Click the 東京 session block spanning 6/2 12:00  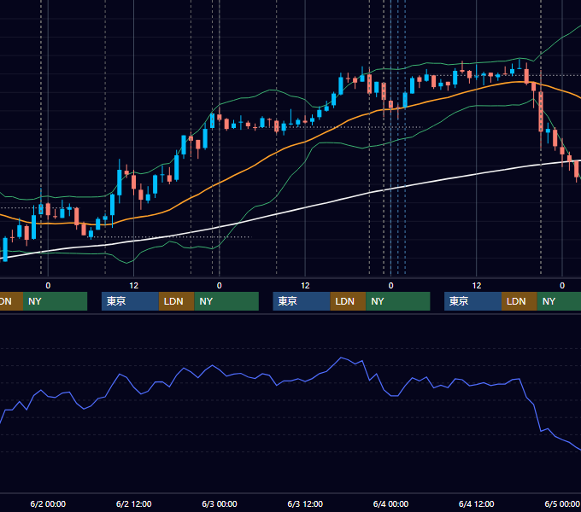coord(131,301)
